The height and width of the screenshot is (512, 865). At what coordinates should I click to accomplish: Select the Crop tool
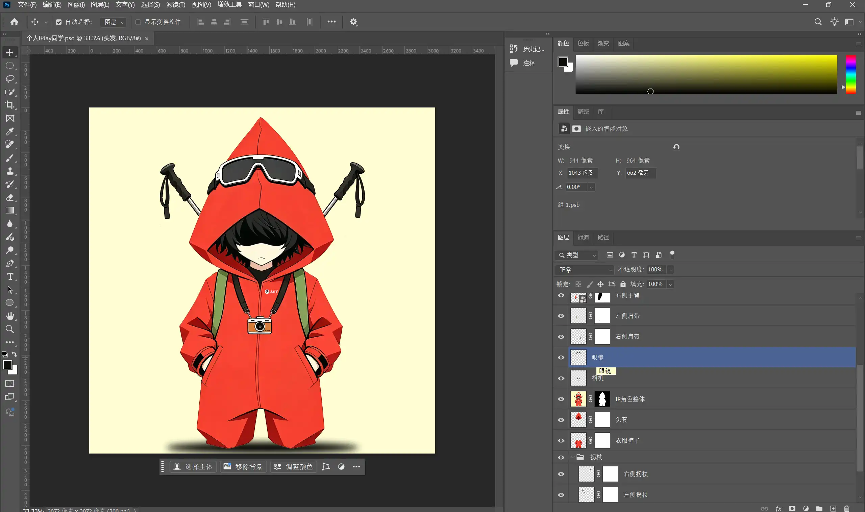coord(10,105)
